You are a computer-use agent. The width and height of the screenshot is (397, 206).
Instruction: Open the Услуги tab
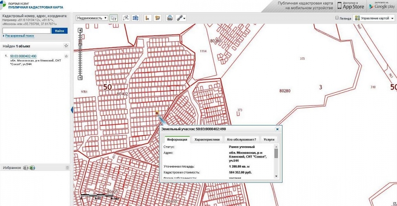[269, 140]
